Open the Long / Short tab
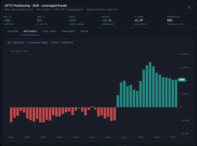The height and width of the screenshot is (146, 197). coord(49,31)
